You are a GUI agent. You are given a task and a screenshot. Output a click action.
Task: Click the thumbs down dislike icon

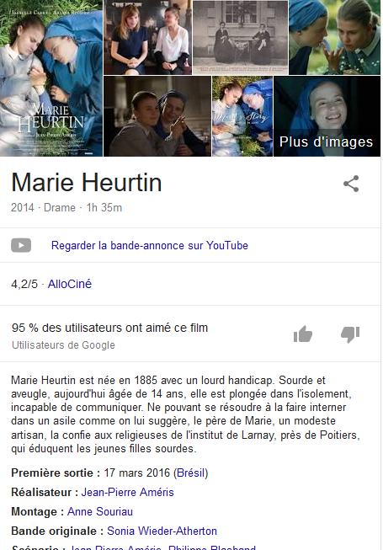click(x=350, y=334)
